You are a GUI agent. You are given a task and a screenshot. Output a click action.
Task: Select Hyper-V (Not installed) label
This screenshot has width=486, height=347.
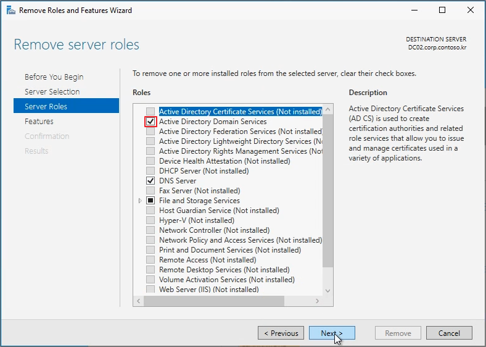[x=197, y=220]
